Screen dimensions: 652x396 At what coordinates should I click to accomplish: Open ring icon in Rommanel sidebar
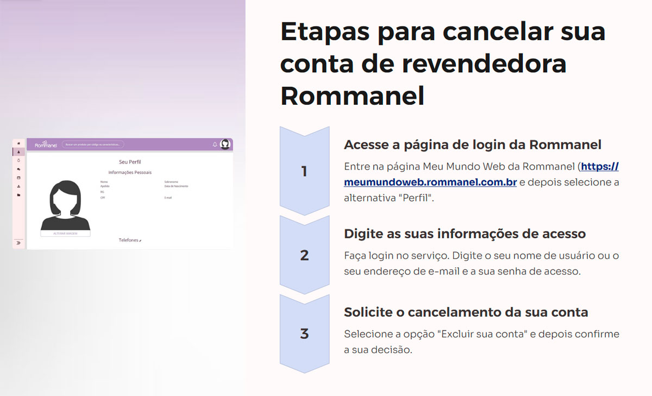(18, 160)
